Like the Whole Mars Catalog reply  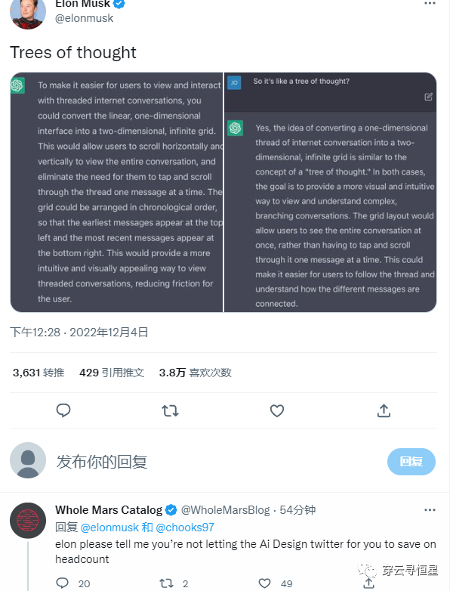[x=265, y=583]
